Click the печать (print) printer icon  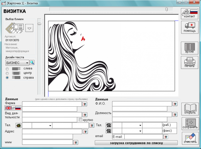pos(190,62)
